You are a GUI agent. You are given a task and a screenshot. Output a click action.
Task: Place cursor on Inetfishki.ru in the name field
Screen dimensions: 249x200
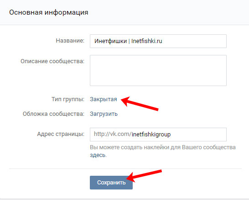click(147, 41)
